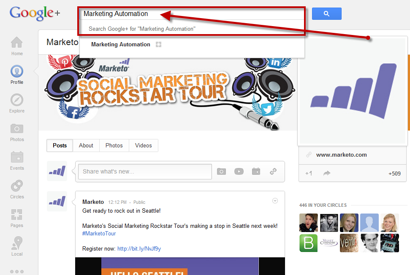Open the bit.ly/NvJf9y registration link

tap(139, 248)
